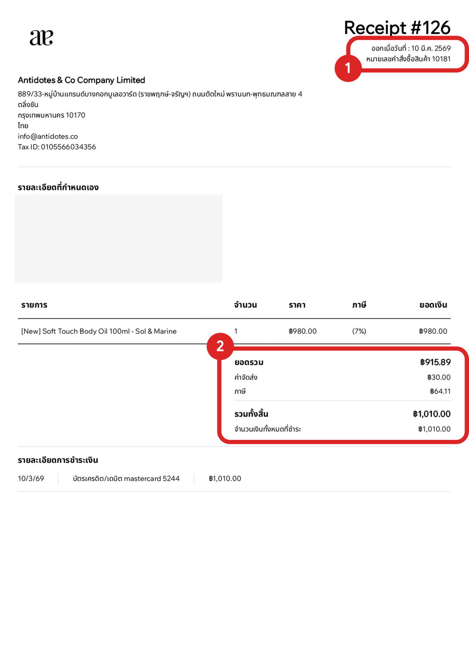Click the quantity value "1" in item row
Screen dimensions: 469x663
(236, 331)
